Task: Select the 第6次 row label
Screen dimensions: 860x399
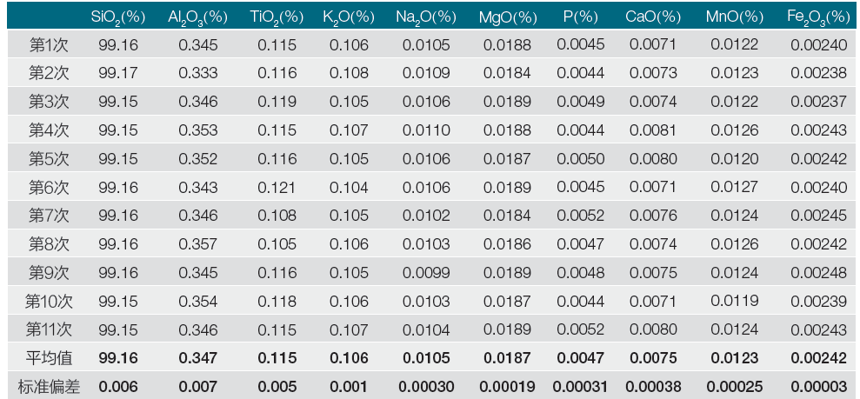Action: [49, 187]
